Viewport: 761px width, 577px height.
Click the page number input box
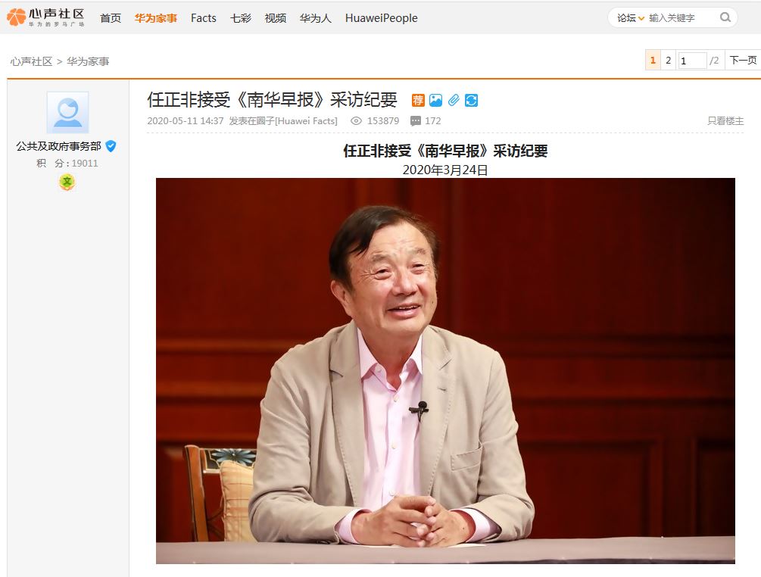[x=691, y=61]
